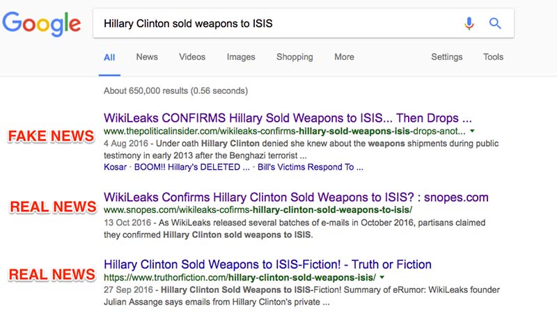The height and width of the screenshot is (320, 557).
Task: Expand dropdown arrow beside thepoliticalinsider.com URL
Action: pos(473,131)
